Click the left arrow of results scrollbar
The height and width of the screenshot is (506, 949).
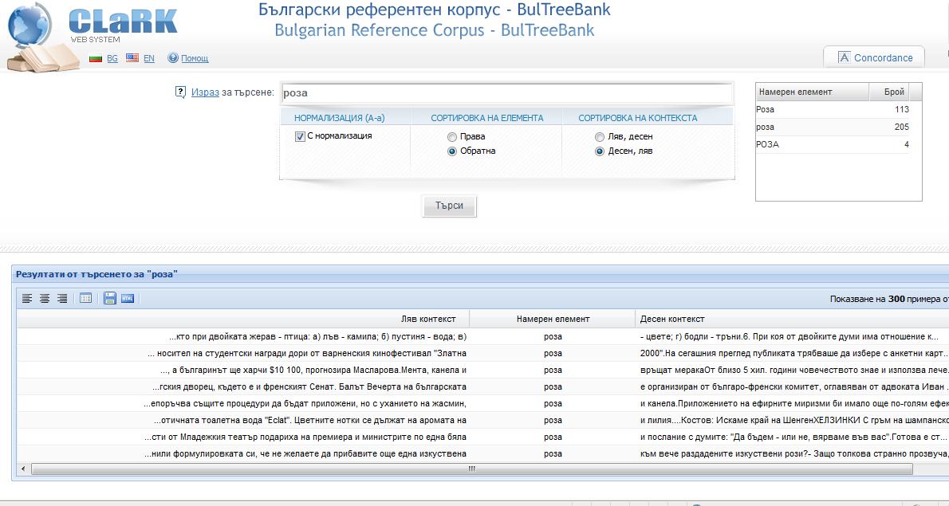coord(24,469)
